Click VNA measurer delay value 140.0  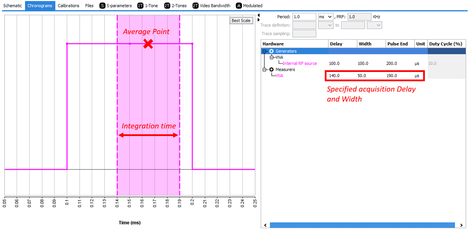pos(334,76)
